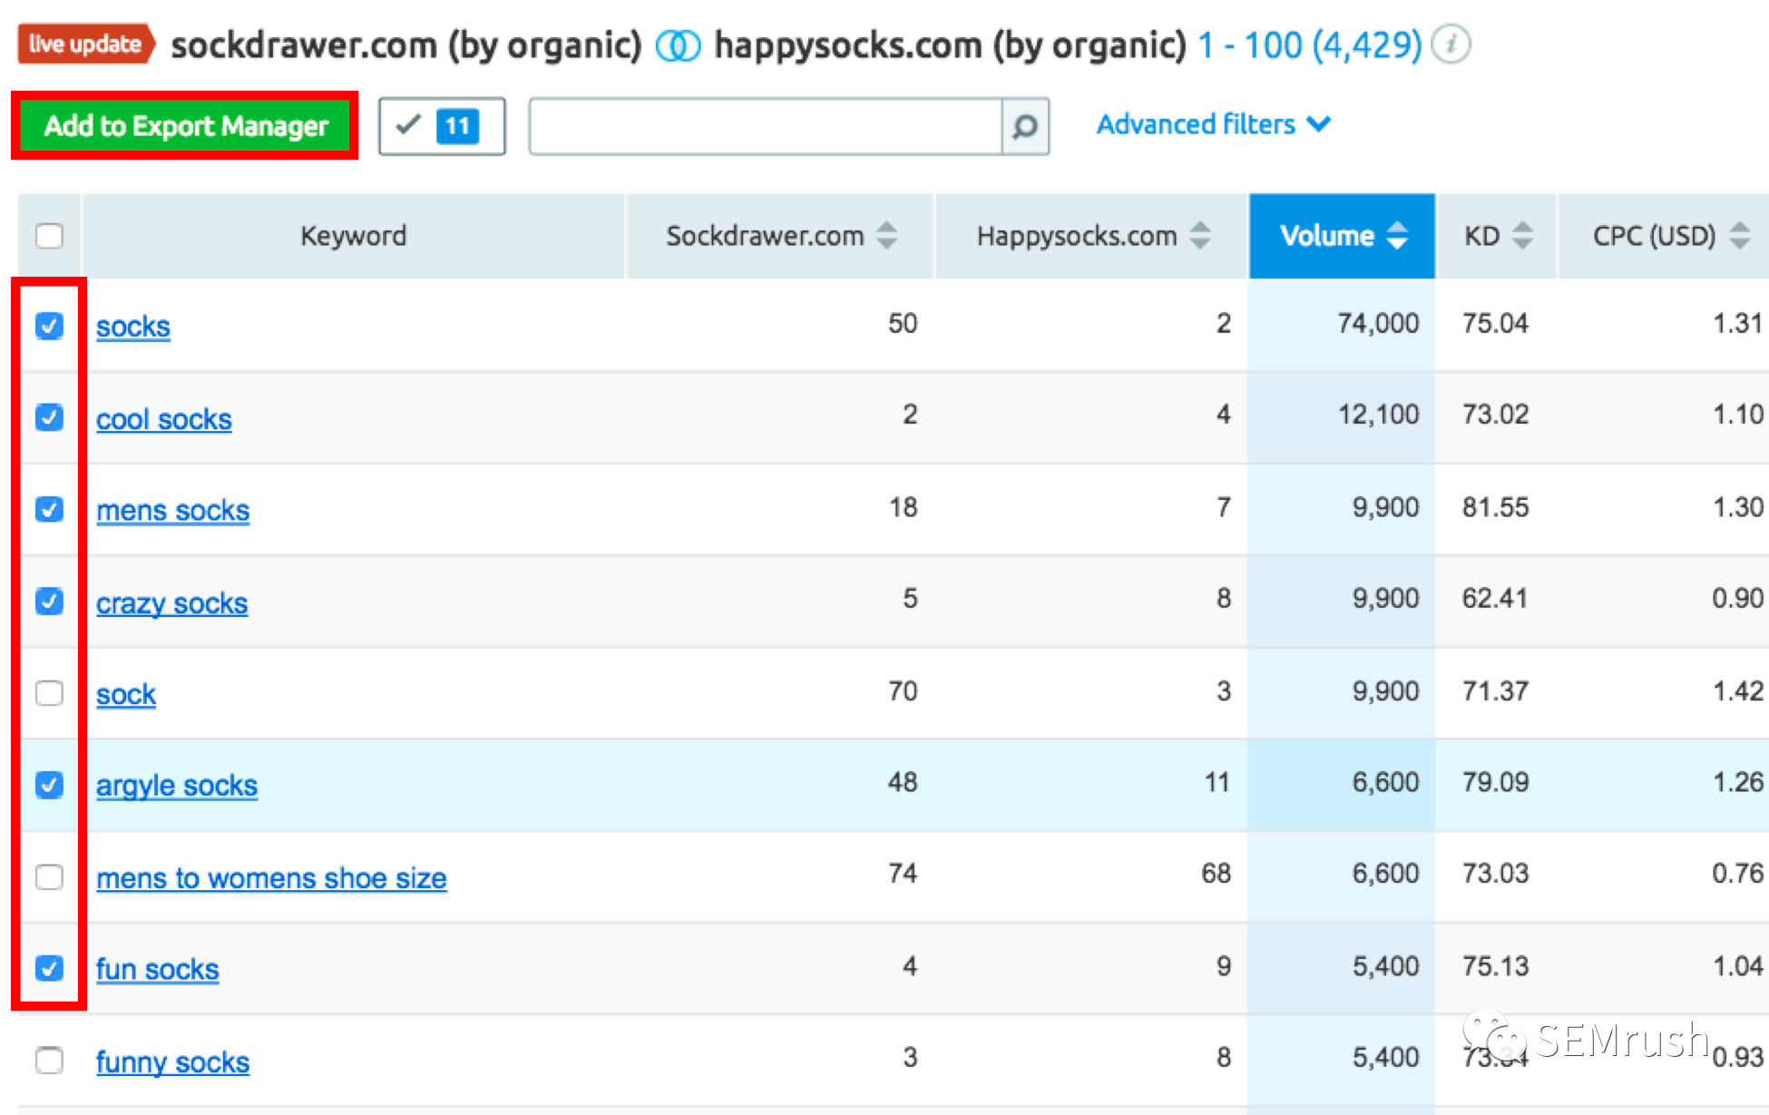Expand the Advanced filters dropdown
1769x1115 pixels.
point(1214,124)
